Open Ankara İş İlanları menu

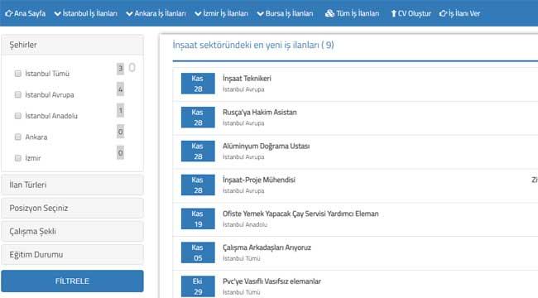pyautogui.click(x=156, y=13)
